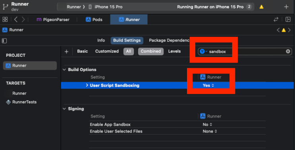
Task: Click the Enable User Selected Files row
Action: pos(177,131)
